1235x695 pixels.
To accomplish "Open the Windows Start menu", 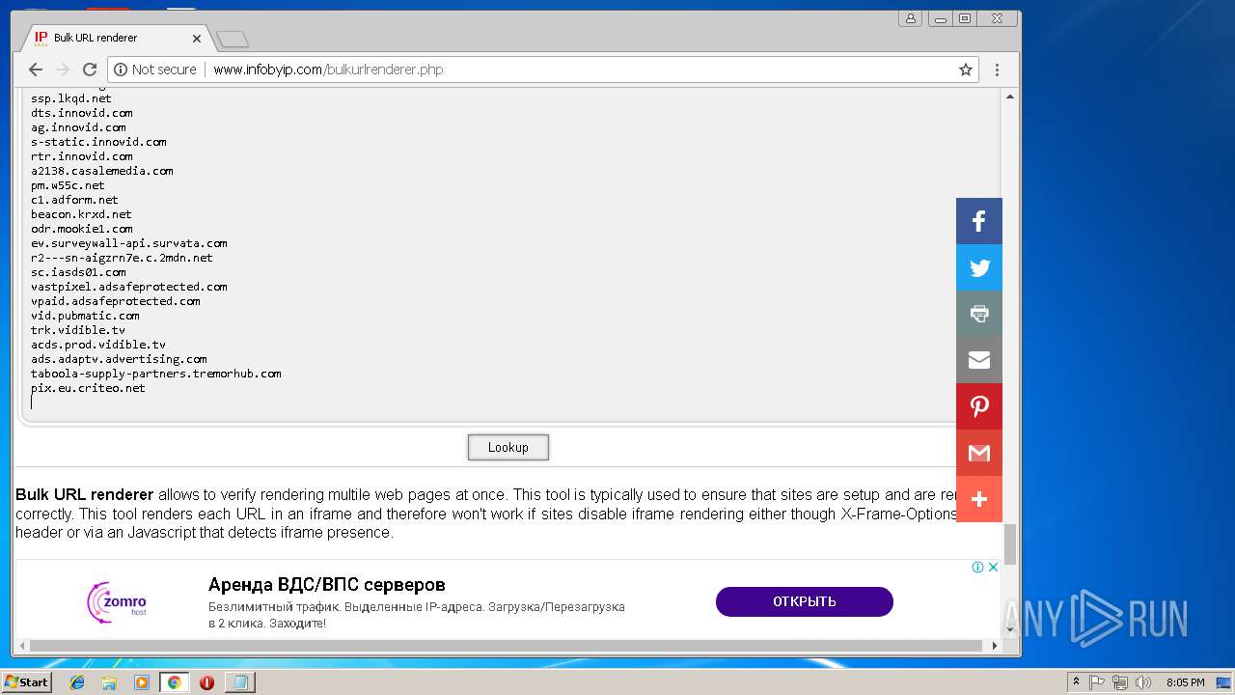I will (x=27, y=682).
